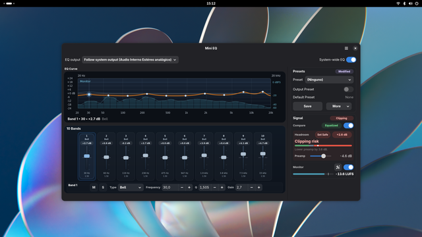This screenshot has height=237, width=422.
Task: Click band 9 gain label +6.1 dB
Action: 243,144
